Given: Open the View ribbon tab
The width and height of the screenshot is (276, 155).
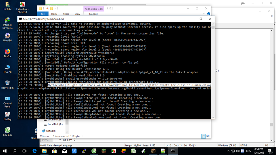Looking at the screenshot, I should 77,14.
